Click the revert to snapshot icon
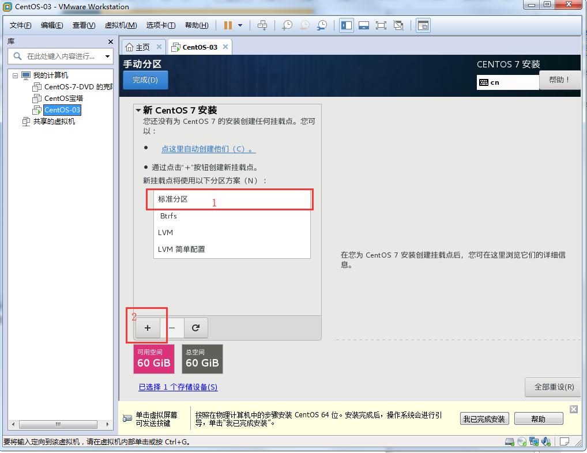The image size is (587, 453). [x=304, y=25]
